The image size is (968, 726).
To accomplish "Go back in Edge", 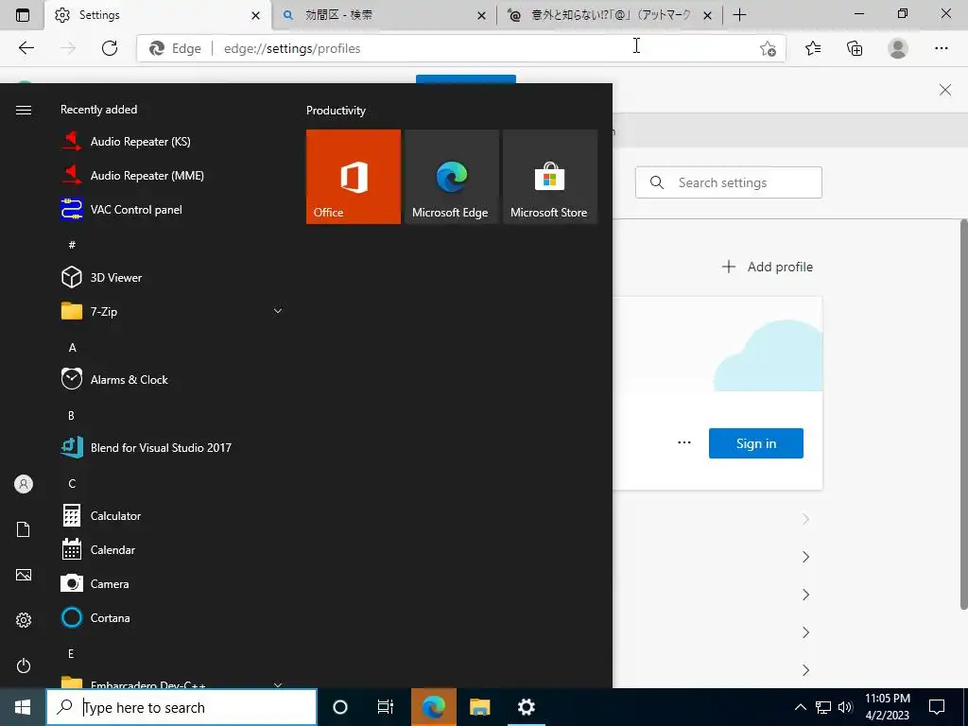I will pyautogui.click(x=26, y=48).
